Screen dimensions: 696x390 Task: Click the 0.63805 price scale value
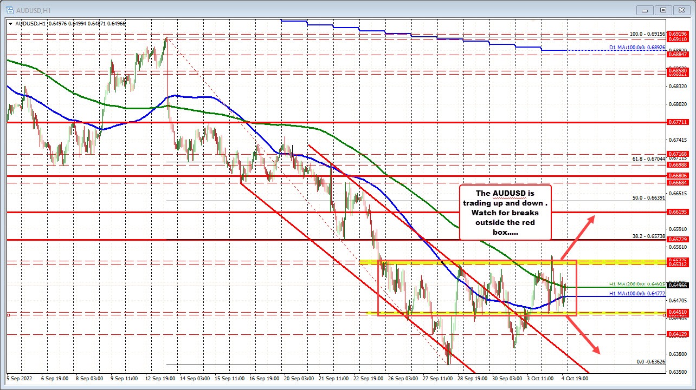pos(679,354)
